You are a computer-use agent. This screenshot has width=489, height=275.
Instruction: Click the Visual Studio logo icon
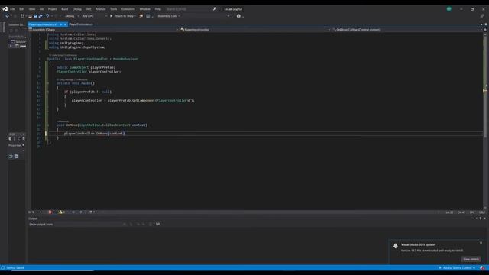pos(5,9)
